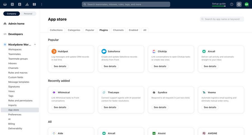Screen dimensions: 252x135
Task: Open Teammates in sidebar
Action: (x=15, y=54)
